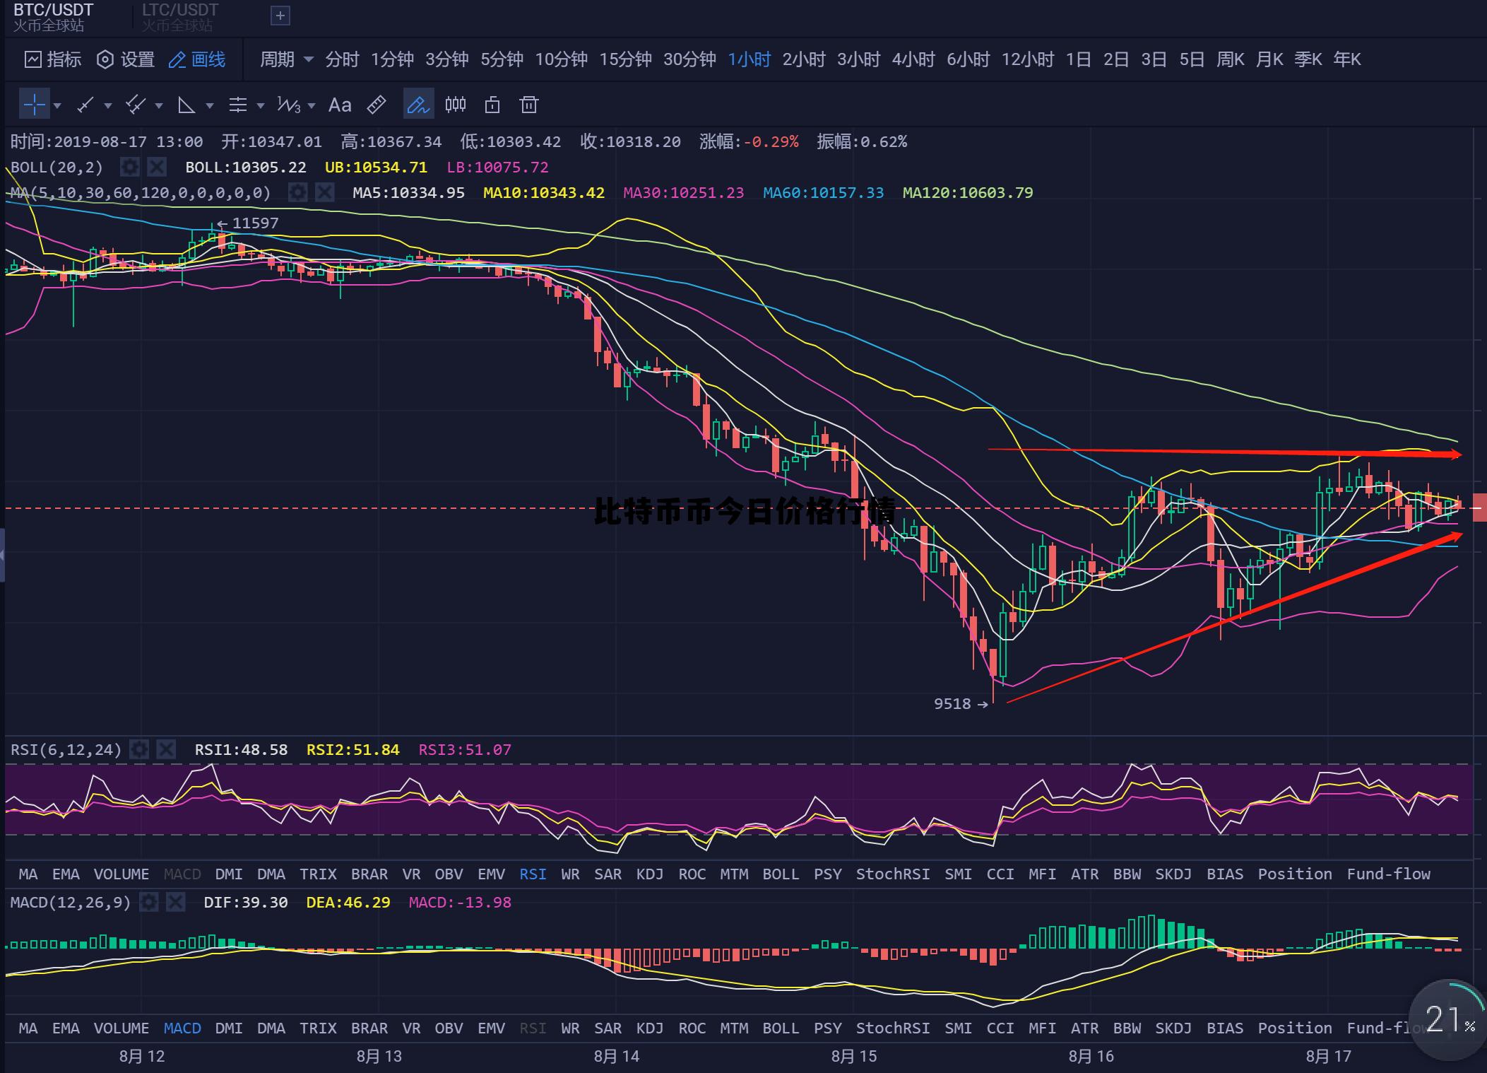Switch RSI panel to Fund-flow indicator
The width and height of the screenshot is (1487, 1073).
click(1389, 874)
